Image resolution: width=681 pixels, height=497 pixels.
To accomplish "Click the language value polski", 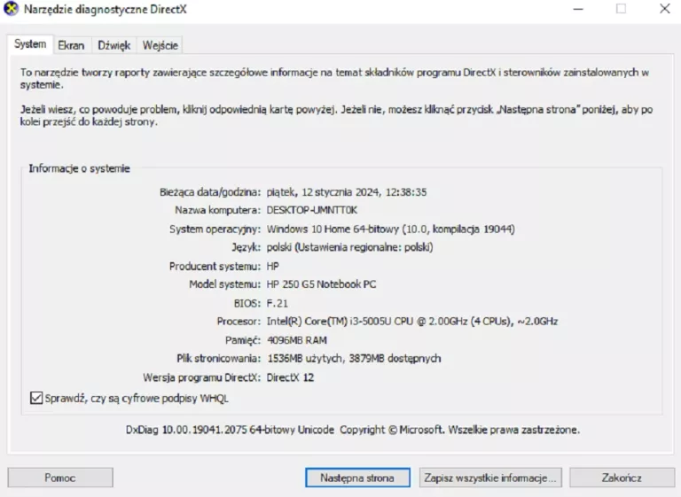I will click(349, 247).
